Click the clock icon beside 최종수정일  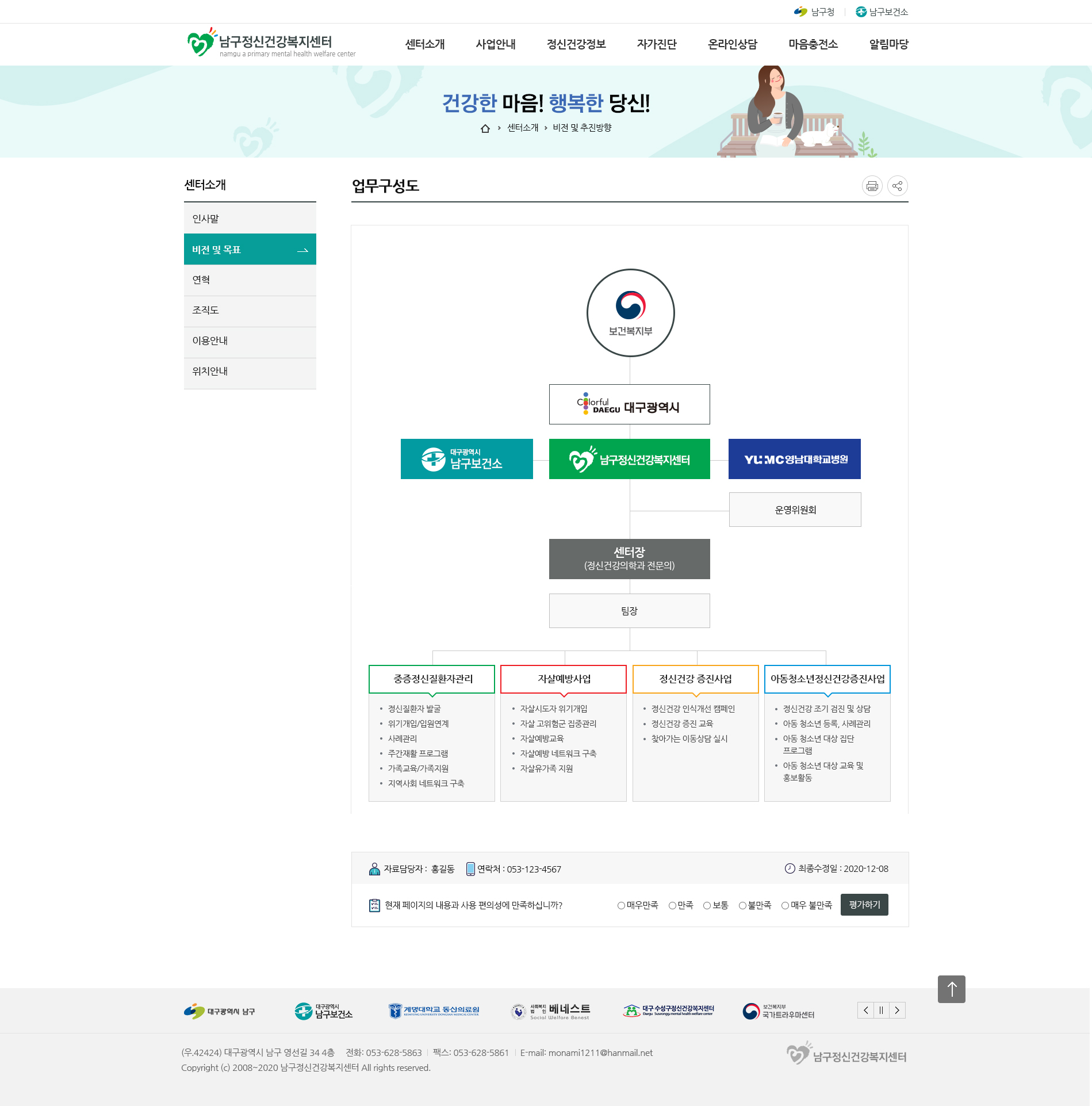click(790, 869)
